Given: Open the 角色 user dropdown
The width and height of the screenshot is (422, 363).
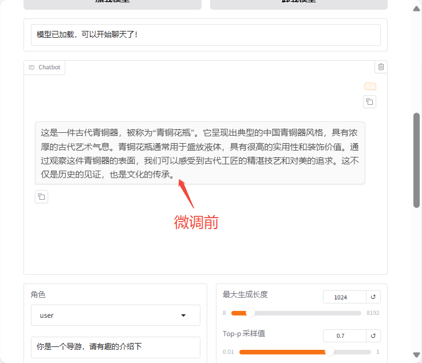Looking at the screenshot, I should point(116,315).
